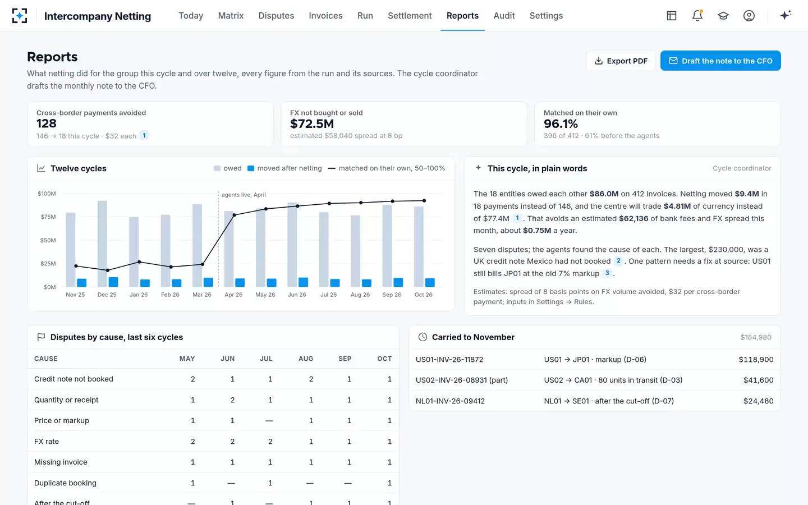Click the sparkle icon beside This cycle, in plain words

click(x=478, y=168)
